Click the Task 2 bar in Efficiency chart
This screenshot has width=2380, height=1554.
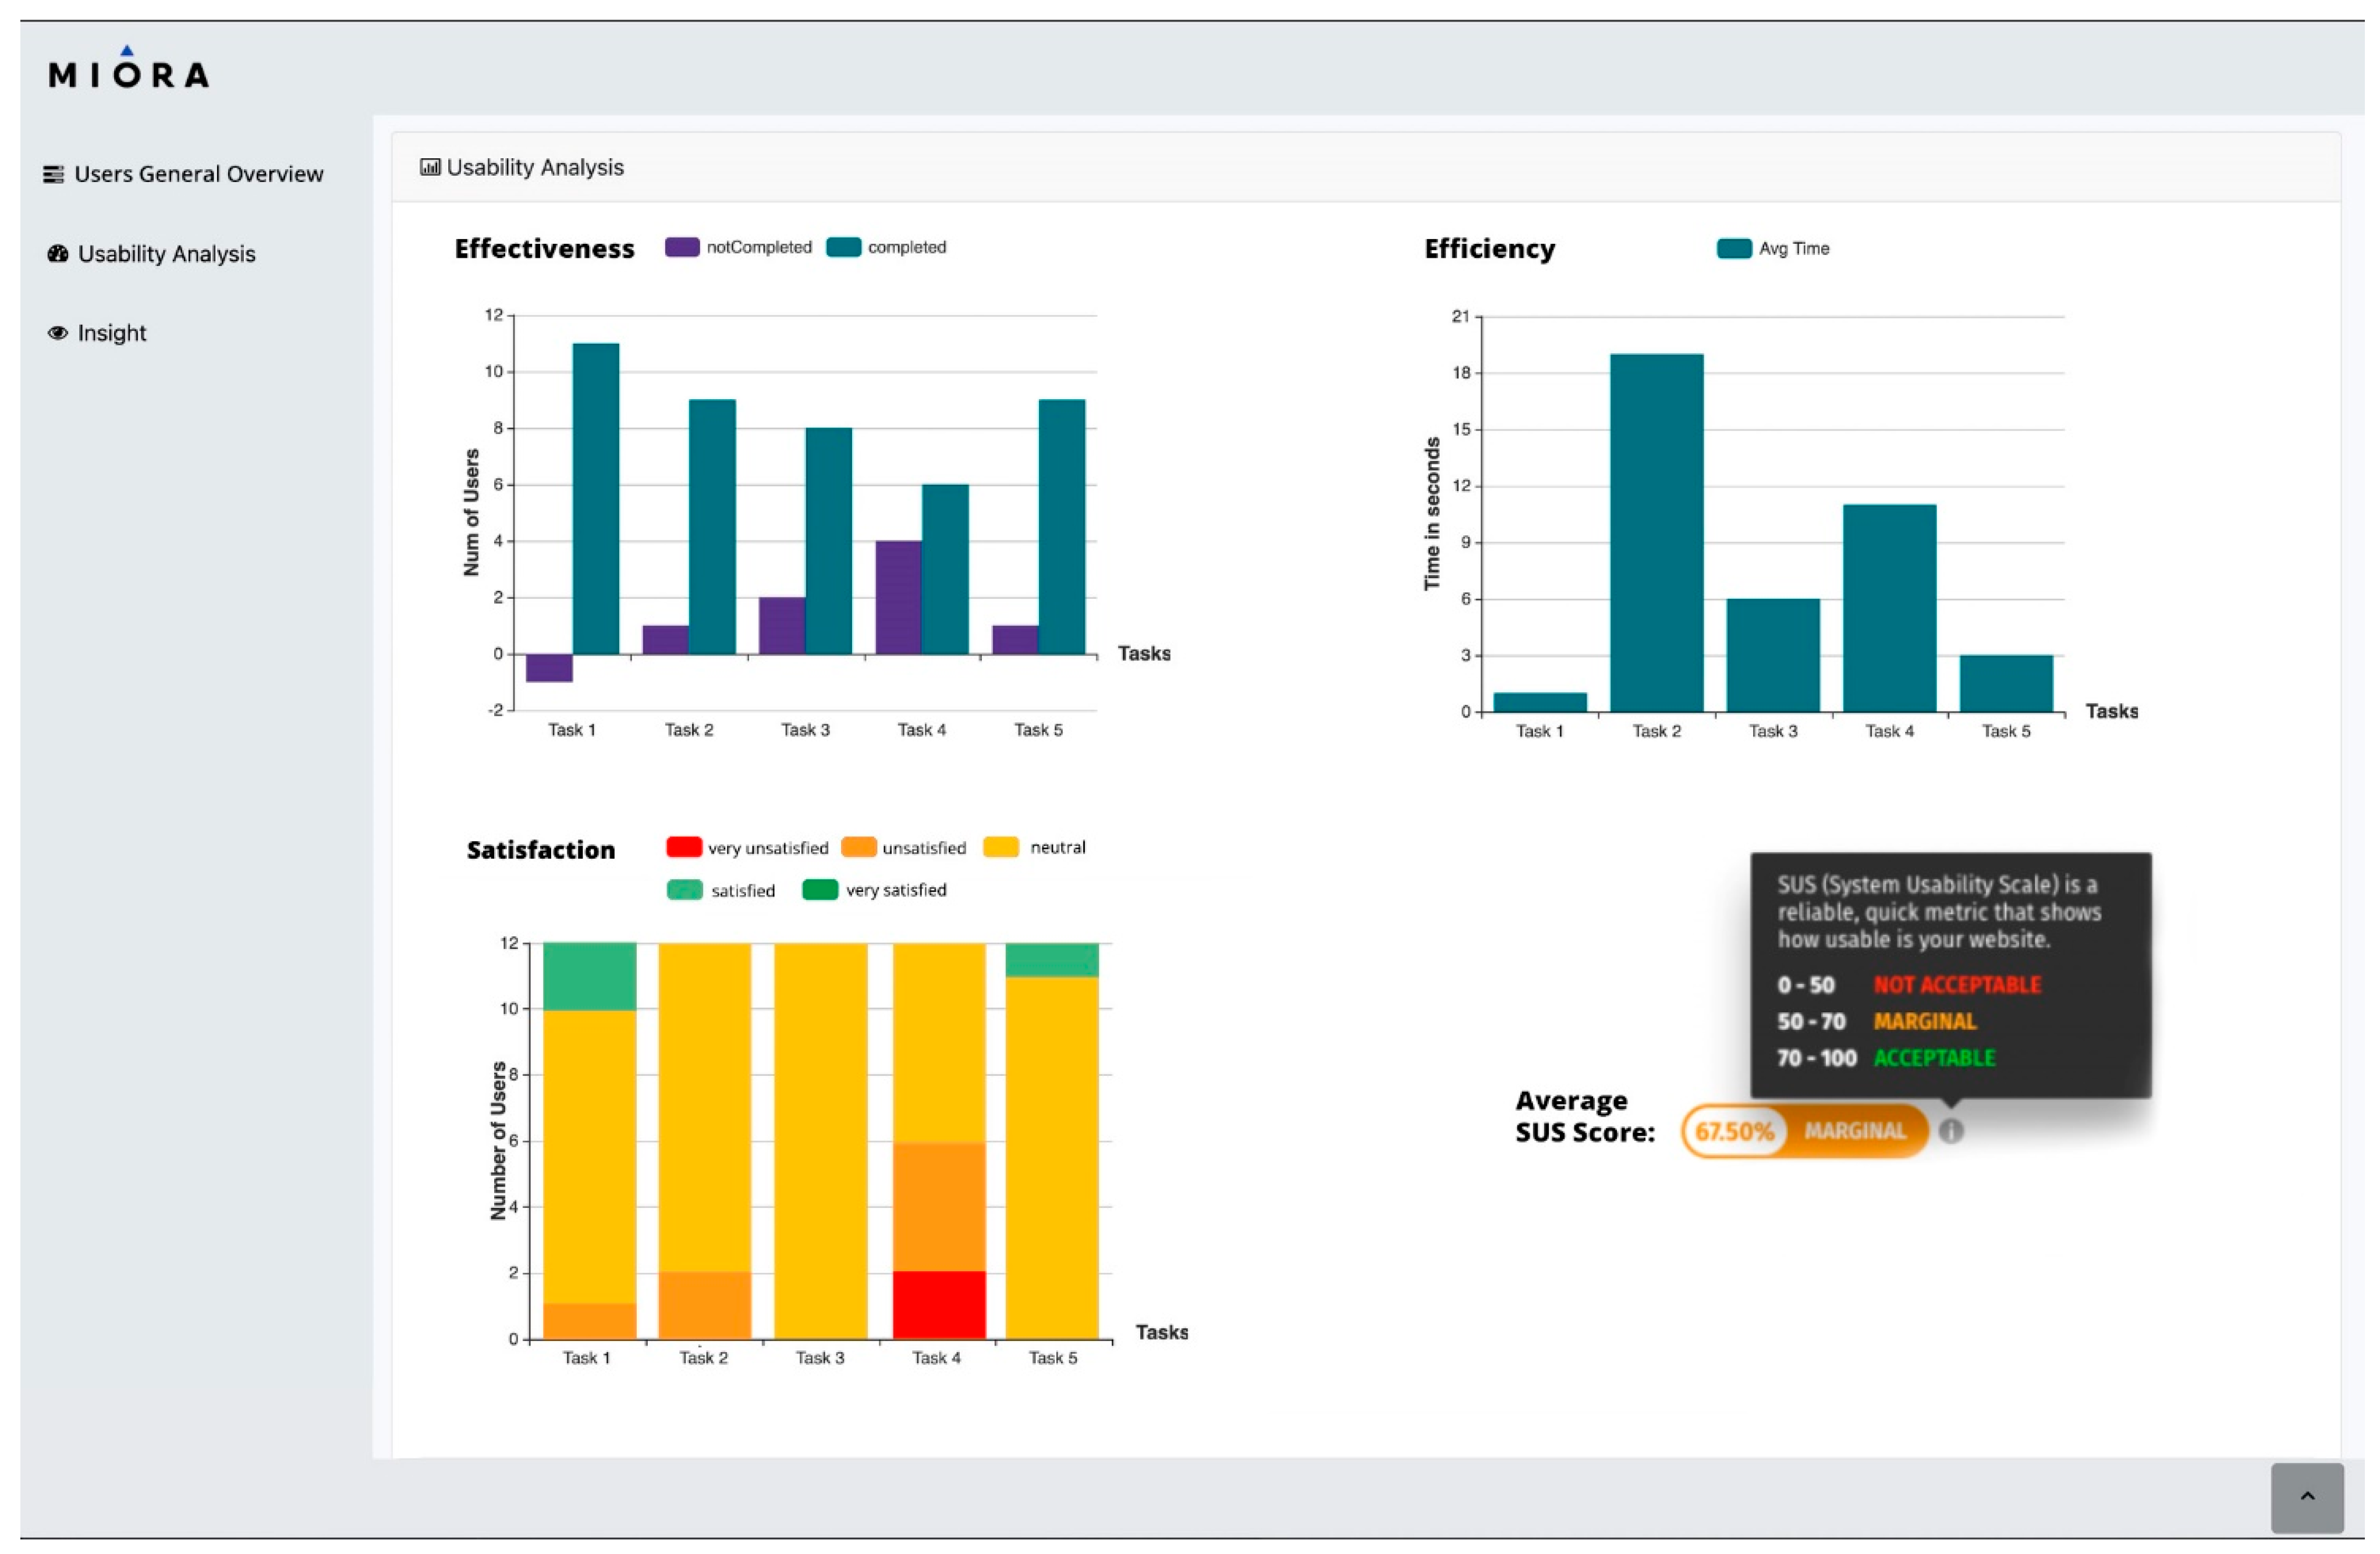pos(1656,533)
